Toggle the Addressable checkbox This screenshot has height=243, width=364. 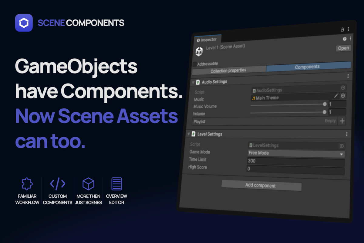[x=194, y=64]
